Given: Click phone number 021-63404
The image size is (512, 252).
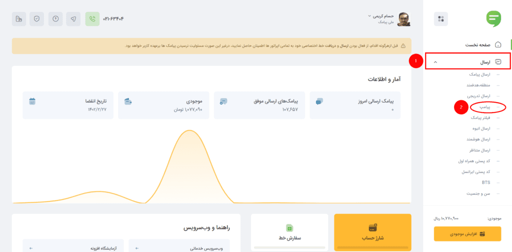Looking at the screenshot, I should tap(113, 19).
